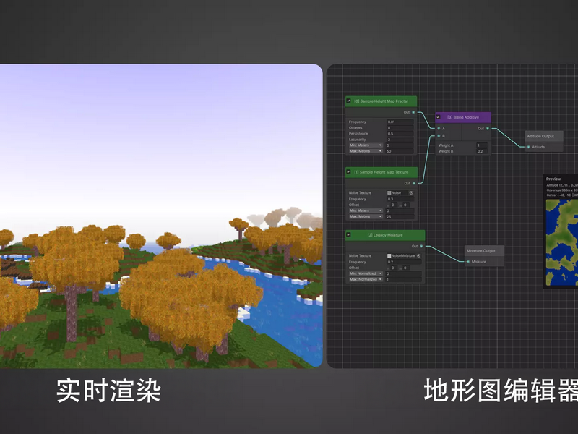Image resolution: width=578 pixels, height=434 pixels.
Task: Click the Altitude input port on Altitude Output
Action: [528, 147]
